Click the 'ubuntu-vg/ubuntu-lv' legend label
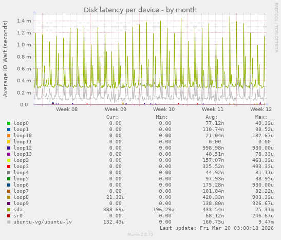281x240 pixels. [x=43, y=222]
